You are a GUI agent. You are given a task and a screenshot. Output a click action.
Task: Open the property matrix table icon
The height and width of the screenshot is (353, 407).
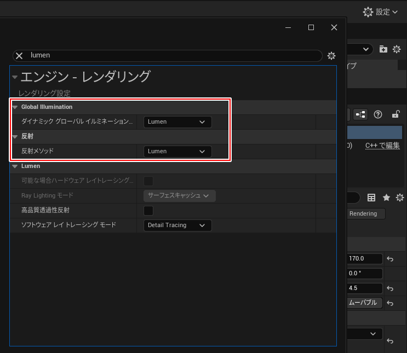coord(371,198)
